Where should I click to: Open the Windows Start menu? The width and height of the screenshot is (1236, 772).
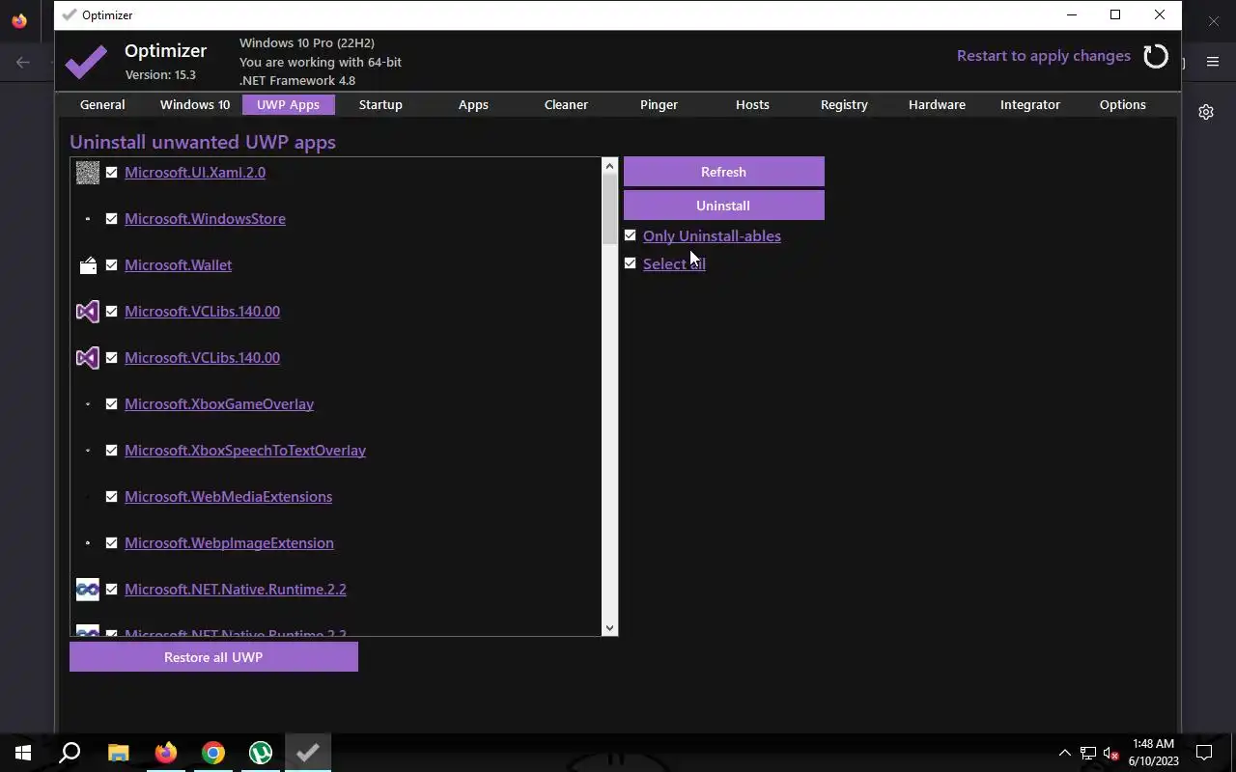pyautogui.click(x=23, y=753)
